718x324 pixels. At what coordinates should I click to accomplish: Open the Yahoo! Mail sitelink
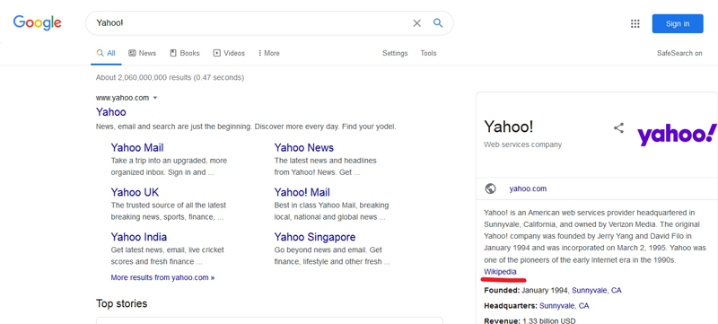pos(302,192)
